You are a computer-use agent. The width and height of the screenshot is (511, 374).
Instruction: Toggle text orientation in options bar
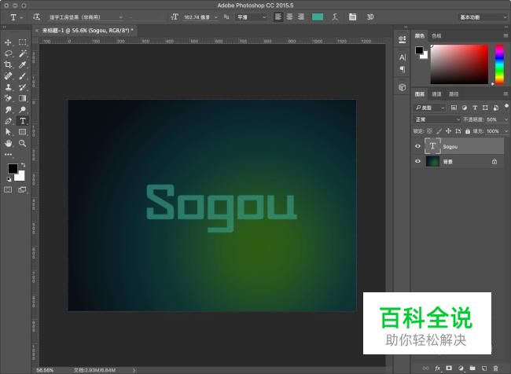point(36,16)
